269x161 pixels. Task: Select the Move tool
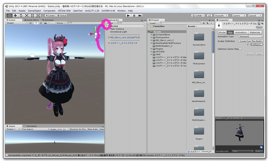15,15
